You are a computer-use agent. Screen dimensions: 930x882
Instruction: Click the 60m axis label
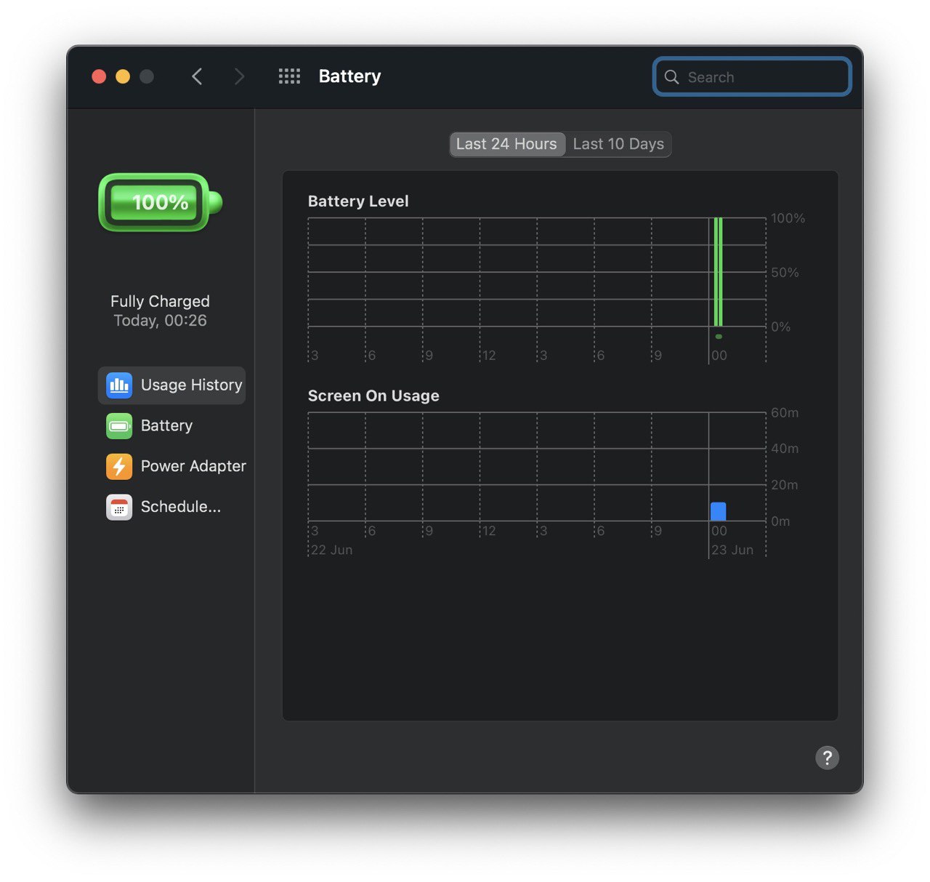785,413
